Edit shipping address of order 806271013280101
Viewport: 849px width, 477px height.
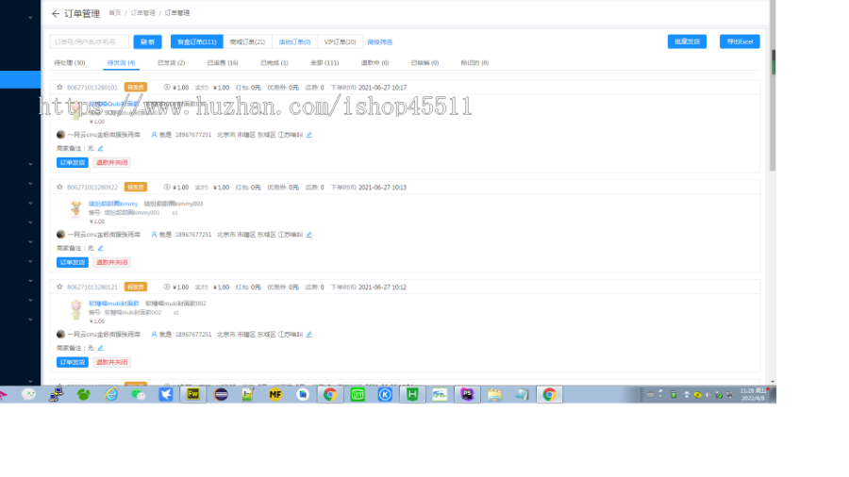pos(309,135)
